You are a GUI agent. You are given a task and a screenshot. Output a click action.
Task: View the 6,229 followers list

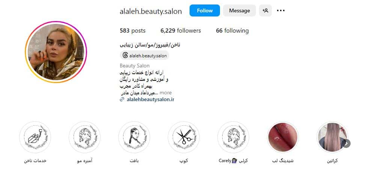pos(181,31)
